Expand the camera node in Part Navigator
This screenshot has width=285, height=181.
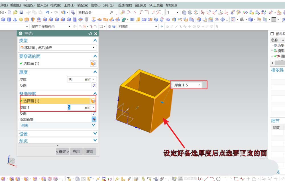pyautogui.click(x=272, y=56)
